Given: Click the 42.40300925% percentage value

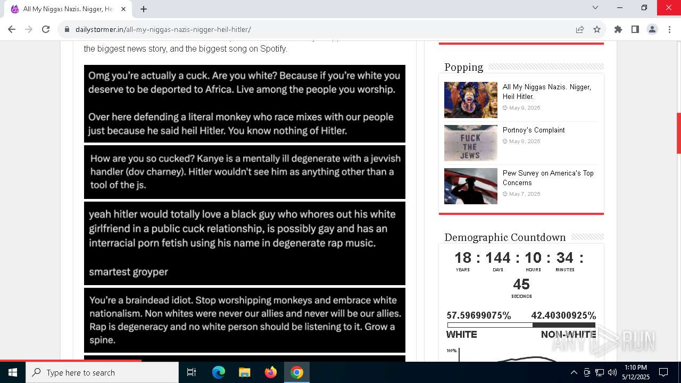Looking at the screenshot, I should tap(563, 315).
